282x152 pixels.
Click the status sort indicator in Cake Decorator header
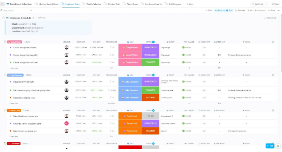tap(153, 75)
